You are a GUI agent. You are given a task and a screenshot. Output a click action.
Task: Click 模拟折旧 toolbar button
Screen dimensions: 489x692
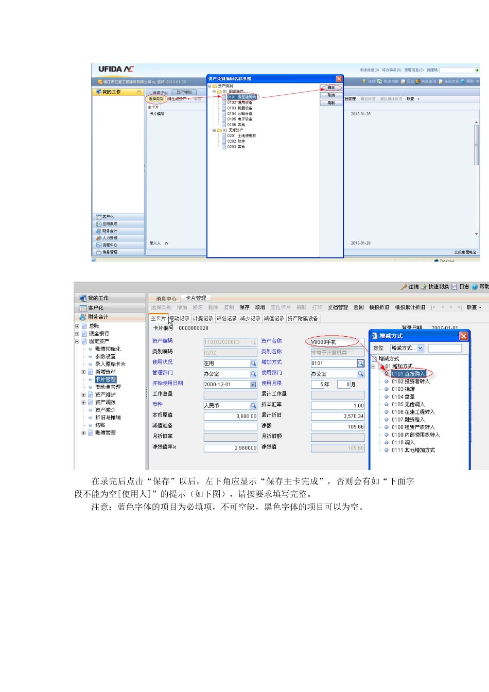tap(379, 307)
